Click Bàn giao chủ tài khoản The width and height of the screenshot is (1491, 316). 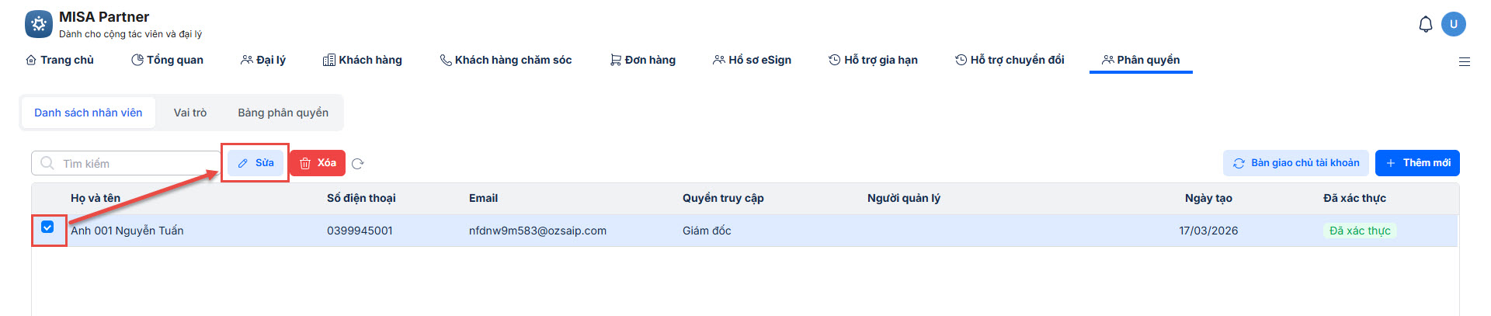1296,163
